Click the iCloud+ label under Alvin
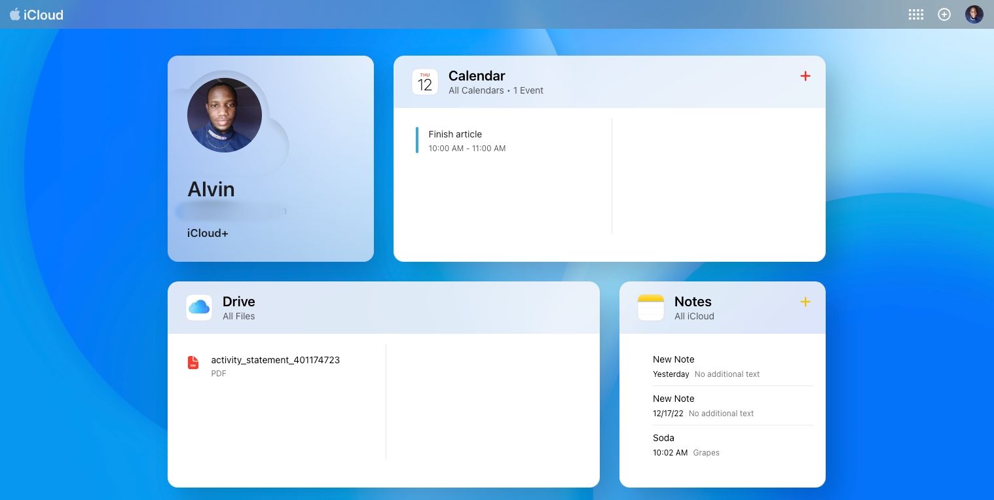Screen dimensions: 994x500 point(208,233)
